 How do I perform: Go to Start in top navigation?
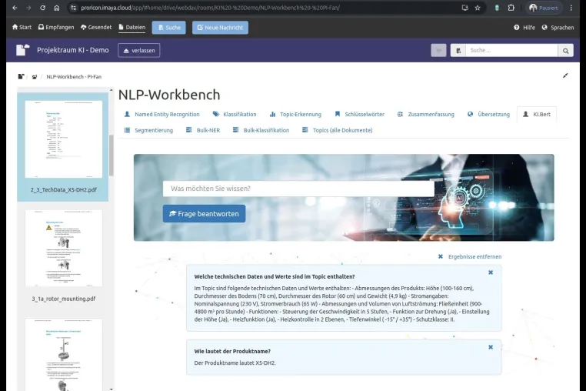coord(22,27)
